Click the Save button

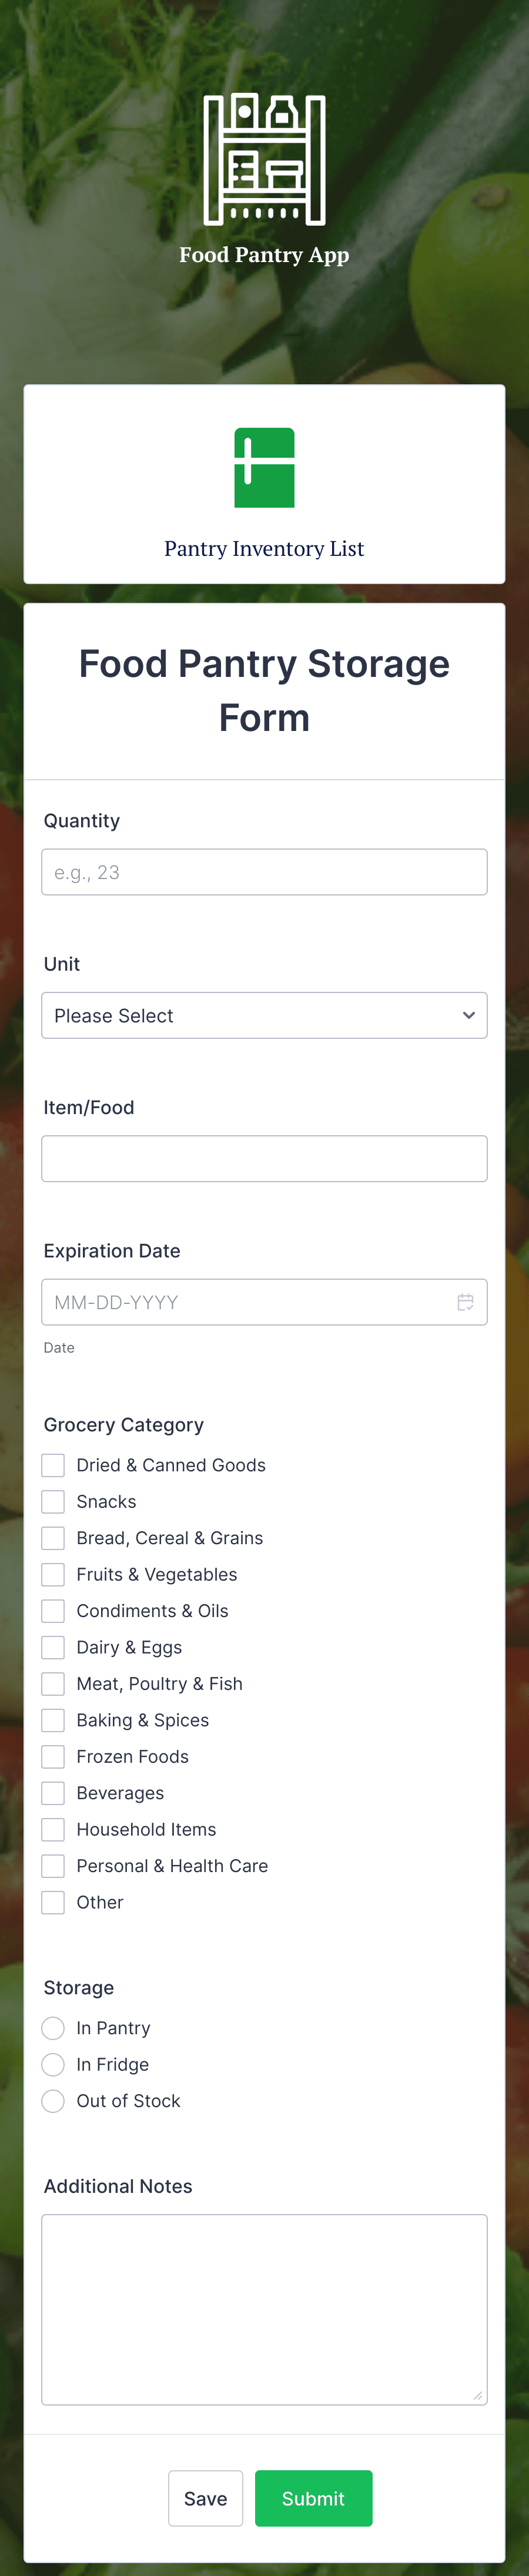(x=205, y=2499)
